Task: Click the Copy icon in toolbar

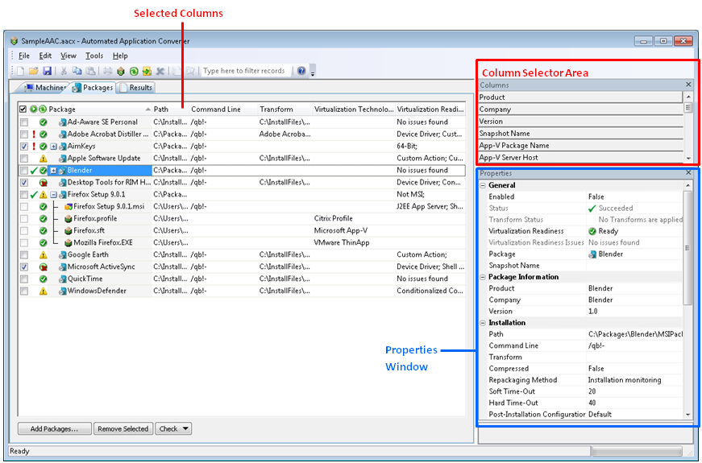Action: (77, 71)
